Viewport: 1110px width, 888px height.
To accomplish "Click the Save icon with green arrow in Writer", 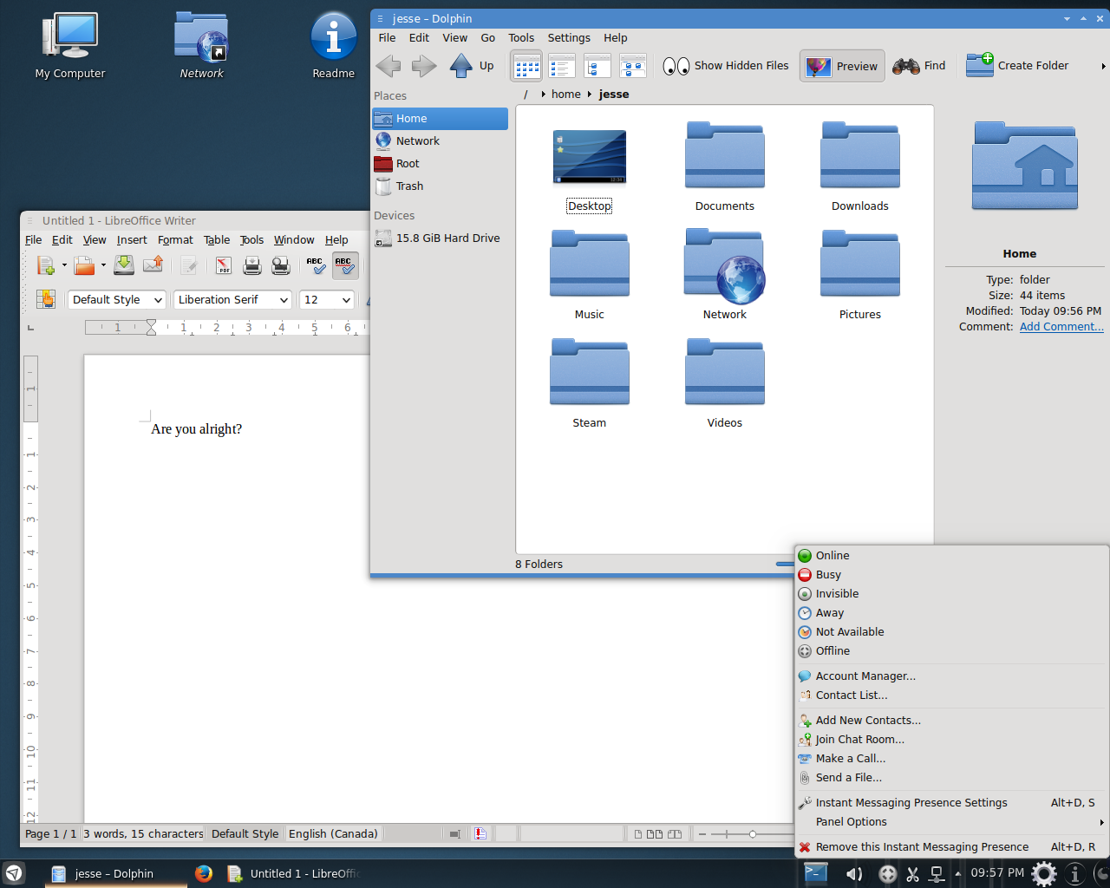I will pos(124,265).
